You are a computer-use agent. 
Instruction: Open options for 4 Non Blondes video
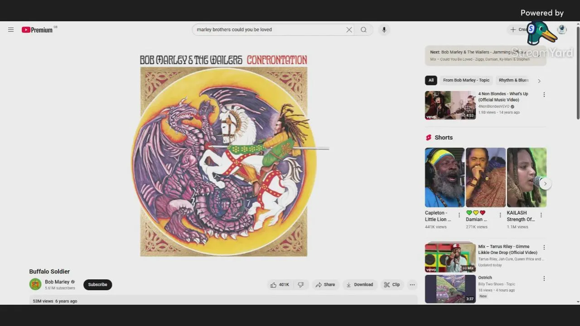(544, 95)
